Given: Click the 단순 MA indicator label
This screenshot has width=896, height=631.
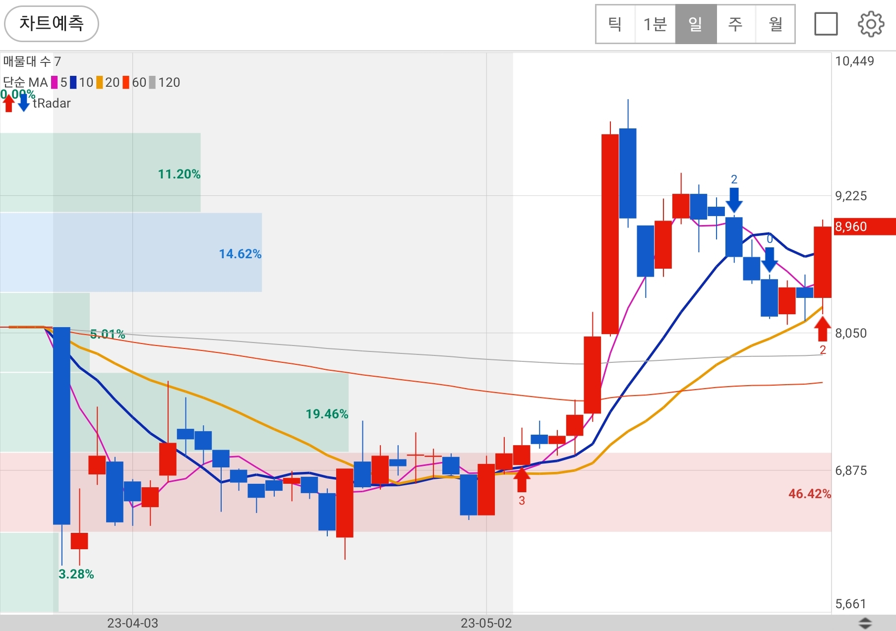Looking at the screenshot, I should pyautogui.click(x=25, y=82).
